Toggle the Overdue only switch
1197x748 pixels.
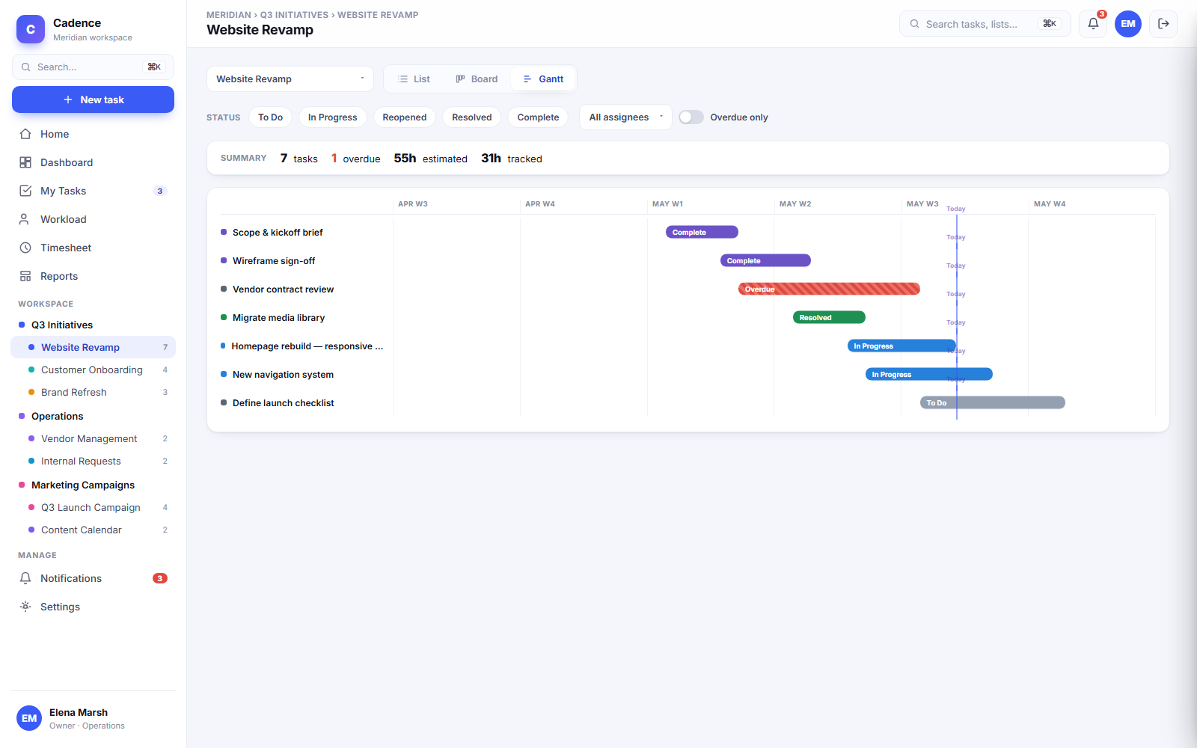[691, 117]
